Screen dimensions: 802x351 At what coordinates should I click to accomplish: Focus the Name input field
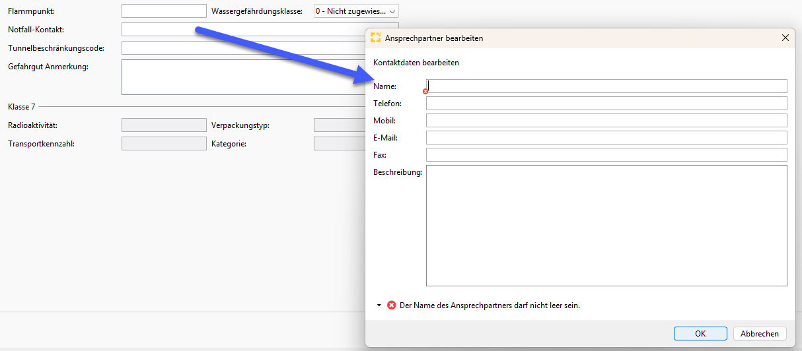(x=606, y=86)
